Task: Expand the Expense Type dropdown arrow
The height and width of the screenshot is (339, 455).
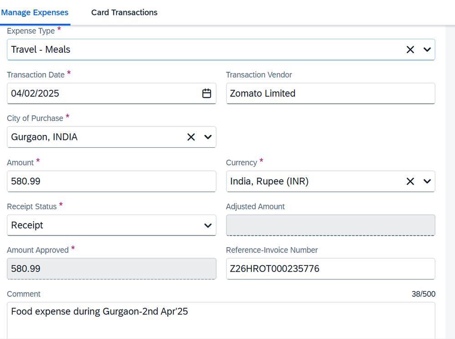Action: [427, 50]
